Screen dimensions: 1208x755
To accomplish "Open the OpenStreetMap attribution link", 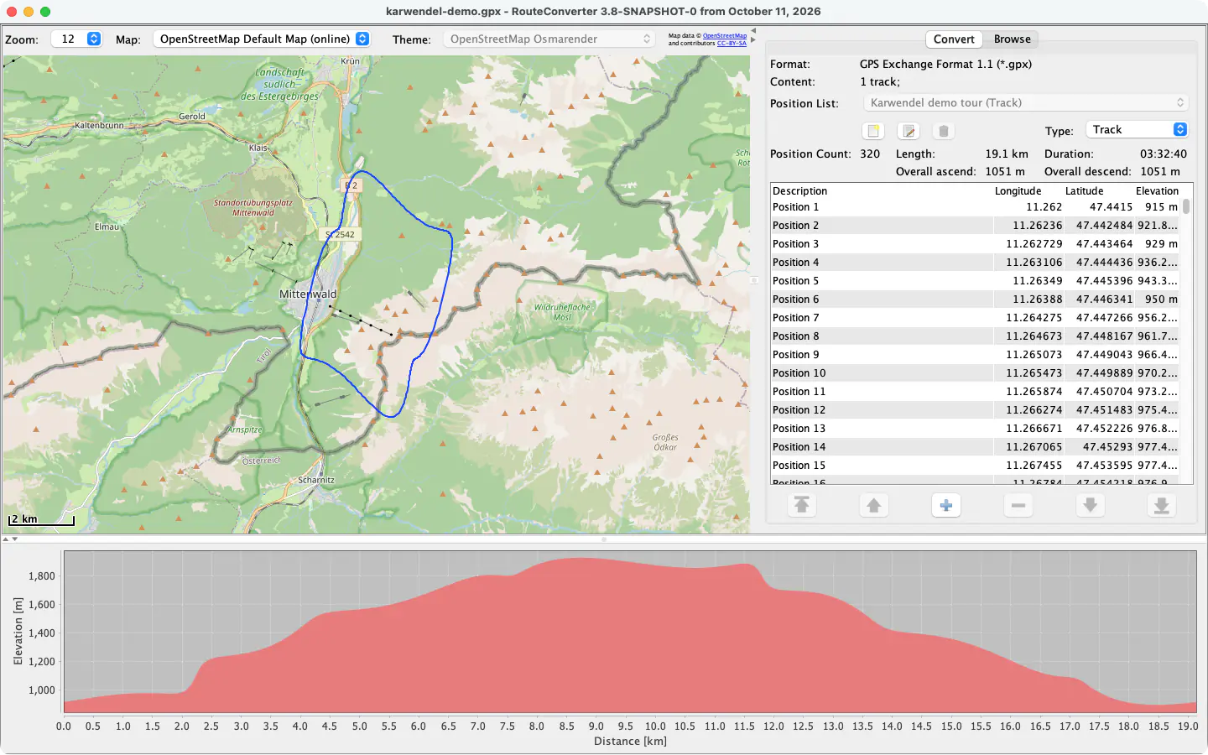I will coord(725,36).
